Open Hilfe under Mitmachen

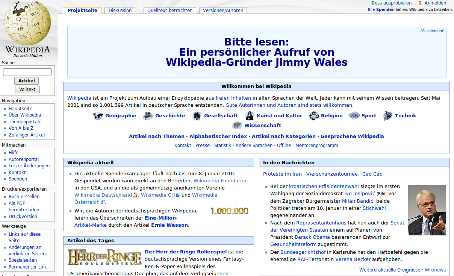(x=14, y=153)
